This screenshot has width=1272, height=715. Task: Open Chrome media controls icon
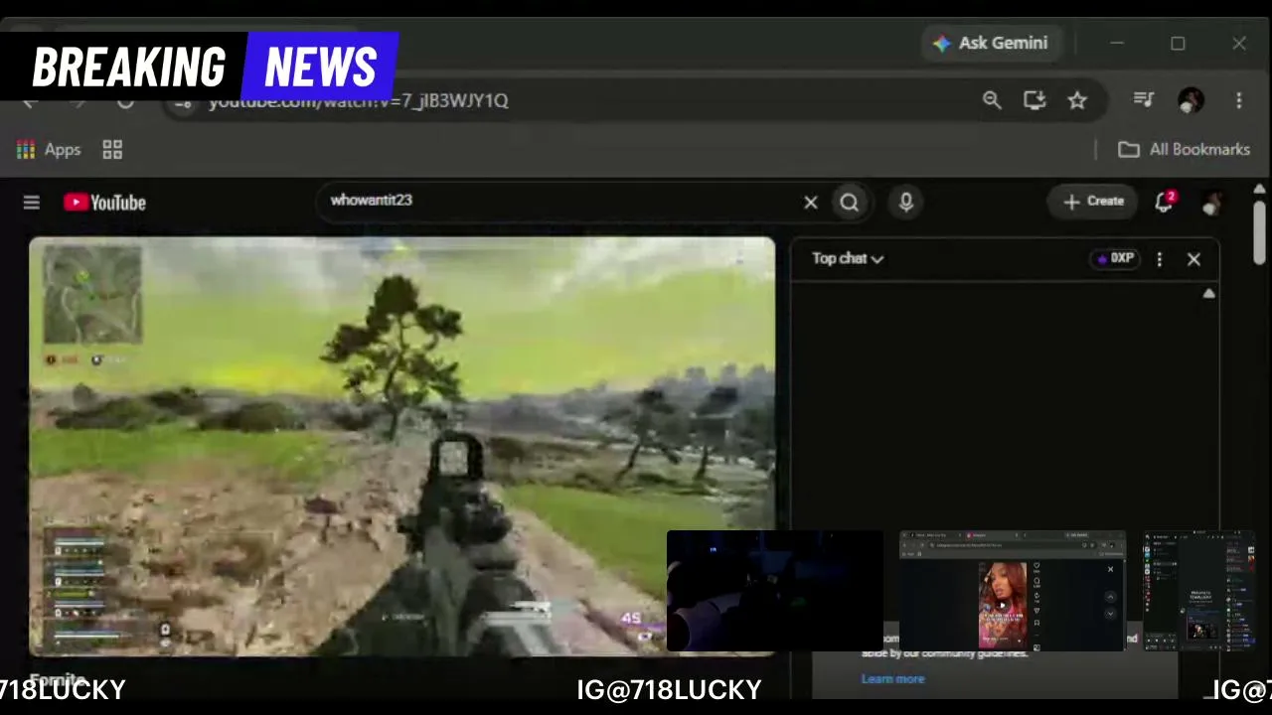(x=1144, y=99)
